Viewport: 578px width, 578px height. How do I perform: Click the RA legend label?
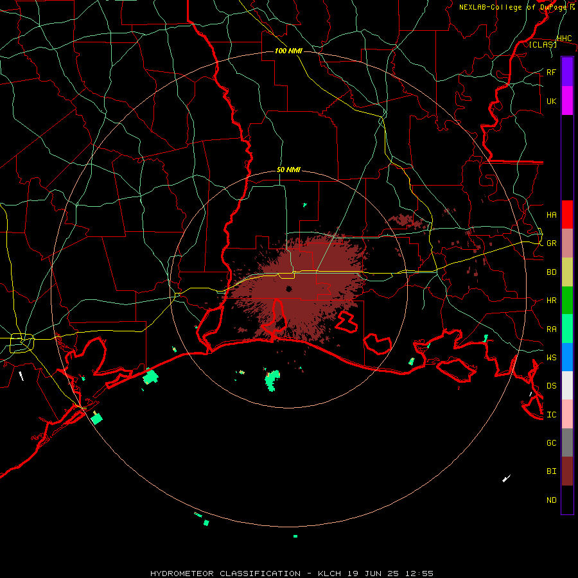point(551,329)
